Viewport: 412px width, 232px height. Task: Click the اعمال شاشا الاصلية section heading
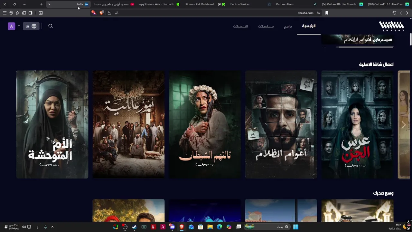tap(376, 64)
